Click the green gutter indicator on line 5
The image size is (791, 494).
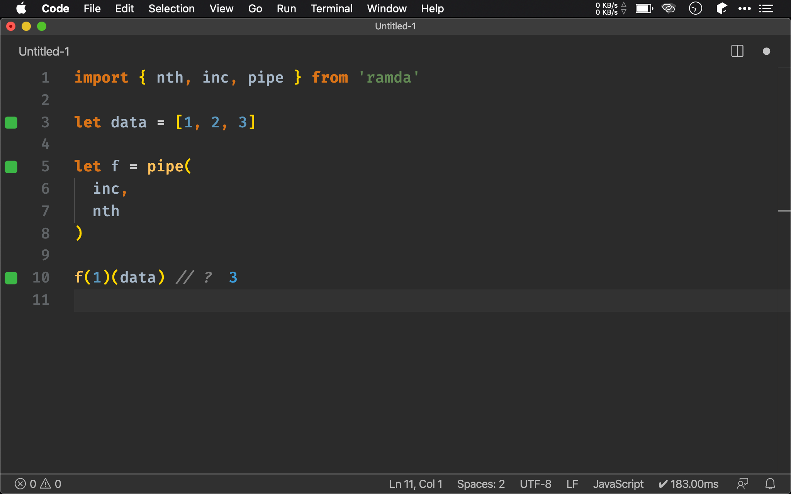coord(11,167)
